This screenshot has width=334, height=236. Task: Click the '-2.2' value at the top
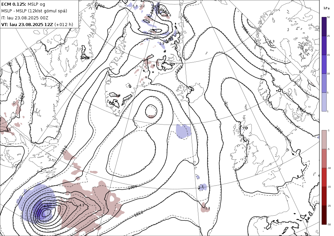(142, 6)
